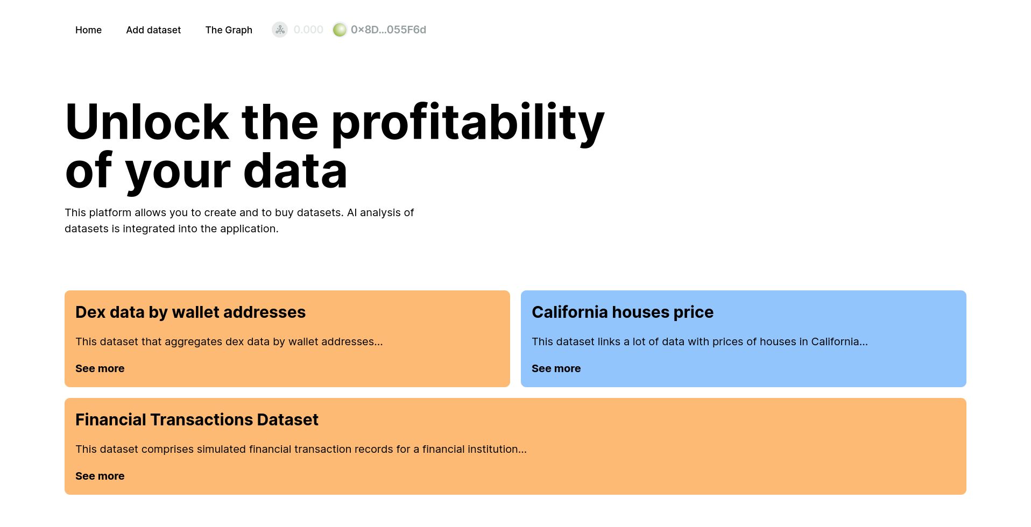
Task: Click the Financial Transactions orange card
Action: (515, 446)
